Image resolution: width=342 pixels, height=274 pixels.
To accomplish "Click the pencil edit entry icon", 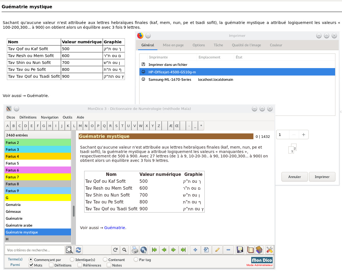I will pyautogui.click(x=217, y=250).
